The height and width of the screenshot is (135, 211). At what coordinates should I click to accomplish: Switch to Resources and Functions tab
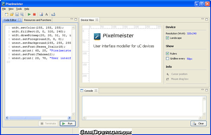tap(38, 20)
